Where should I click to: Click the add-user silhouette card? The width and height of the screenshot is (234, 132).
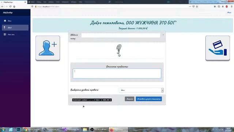coord(48,48)
